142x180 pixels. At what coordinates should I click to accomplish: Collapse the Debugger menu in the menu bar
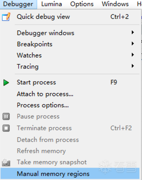tap(18, 4)
